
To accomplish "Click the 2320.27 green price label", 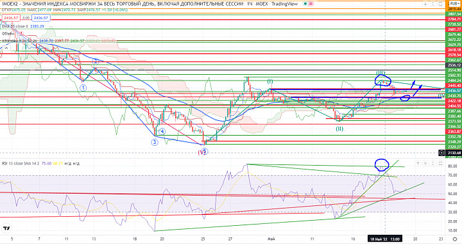I will pos(454,147).
